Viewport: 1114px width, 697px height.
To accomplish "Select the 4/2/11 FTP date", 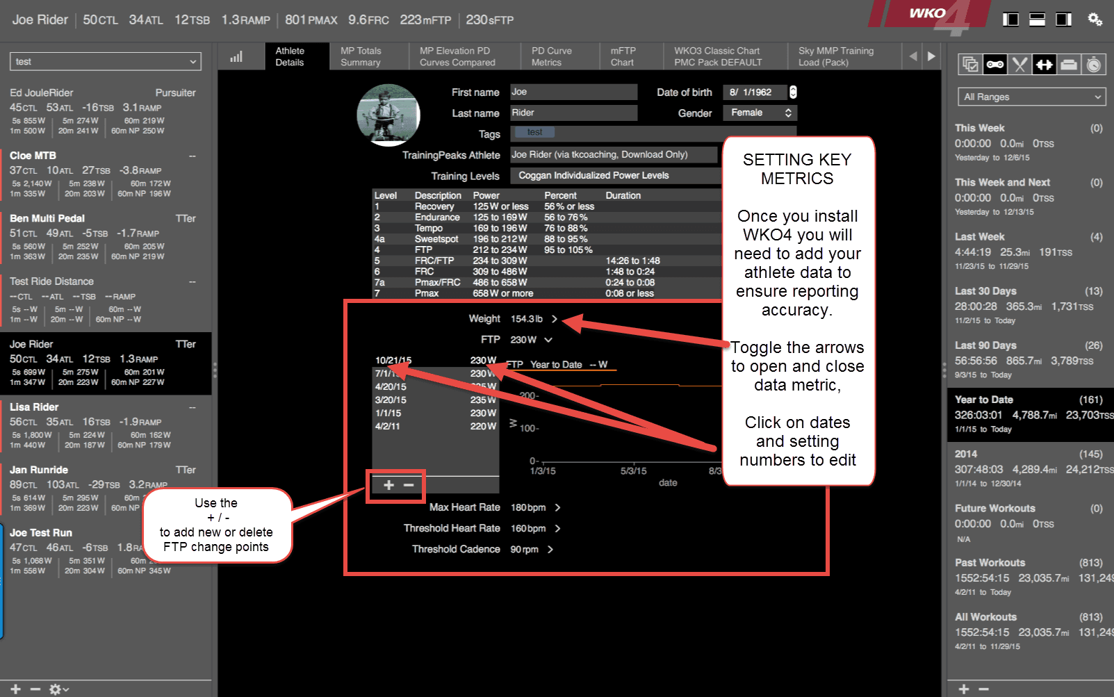I will (x=388, y=426).
